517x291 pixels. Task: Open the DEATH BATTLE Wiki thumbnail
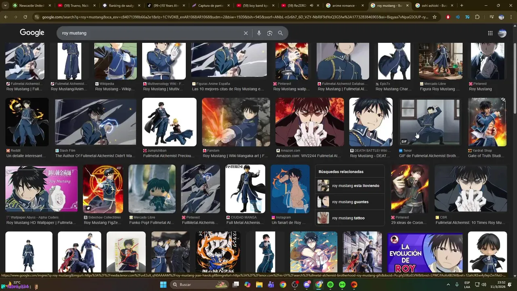click(371, 122)
